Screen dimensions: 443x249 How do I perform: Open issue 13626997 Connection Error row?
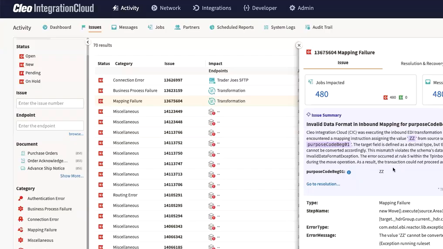tap(197, 80)
